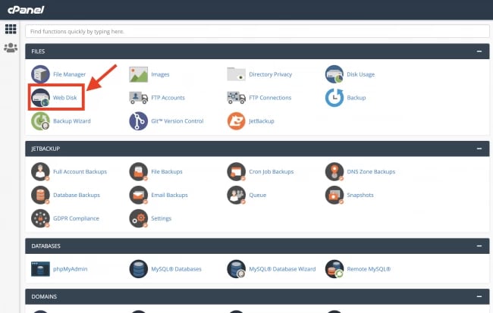Open the FTP Accounts link
The width and height of the screenshot is (493, 313).
point(168,98)
